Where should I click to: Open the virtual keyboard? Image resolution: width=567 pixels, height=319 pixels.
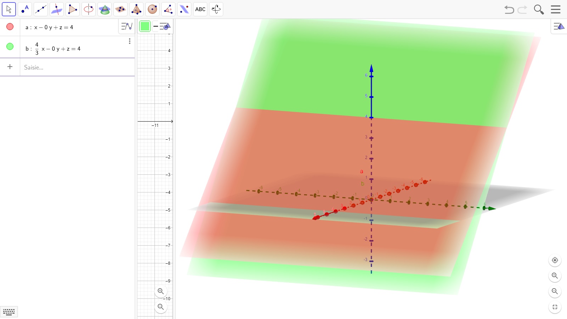coord(9,312)
